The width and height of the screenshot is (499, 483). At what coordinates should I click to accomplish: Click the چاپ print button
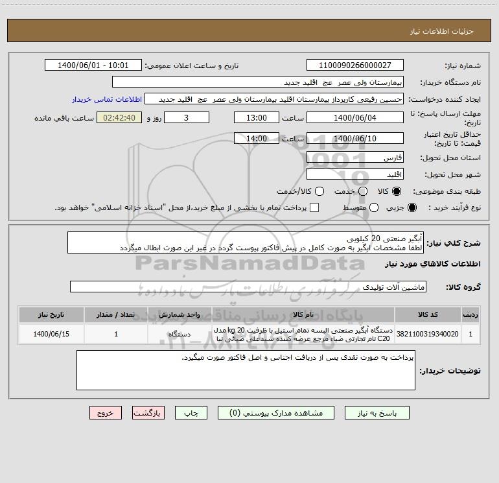[x=191, y=412]
